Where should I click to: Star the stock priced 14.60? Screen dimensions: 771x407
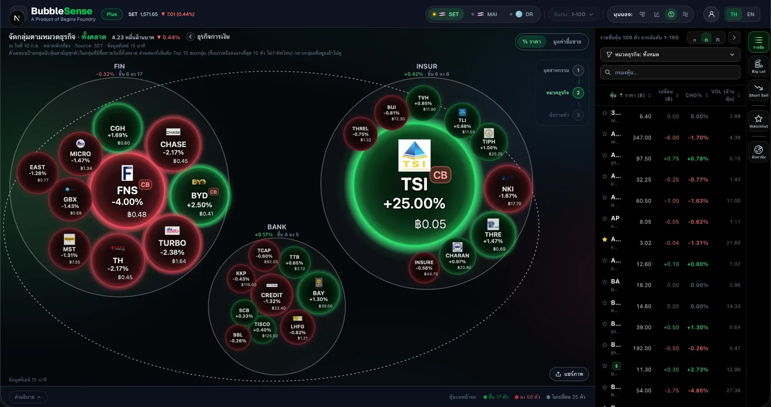604,303
